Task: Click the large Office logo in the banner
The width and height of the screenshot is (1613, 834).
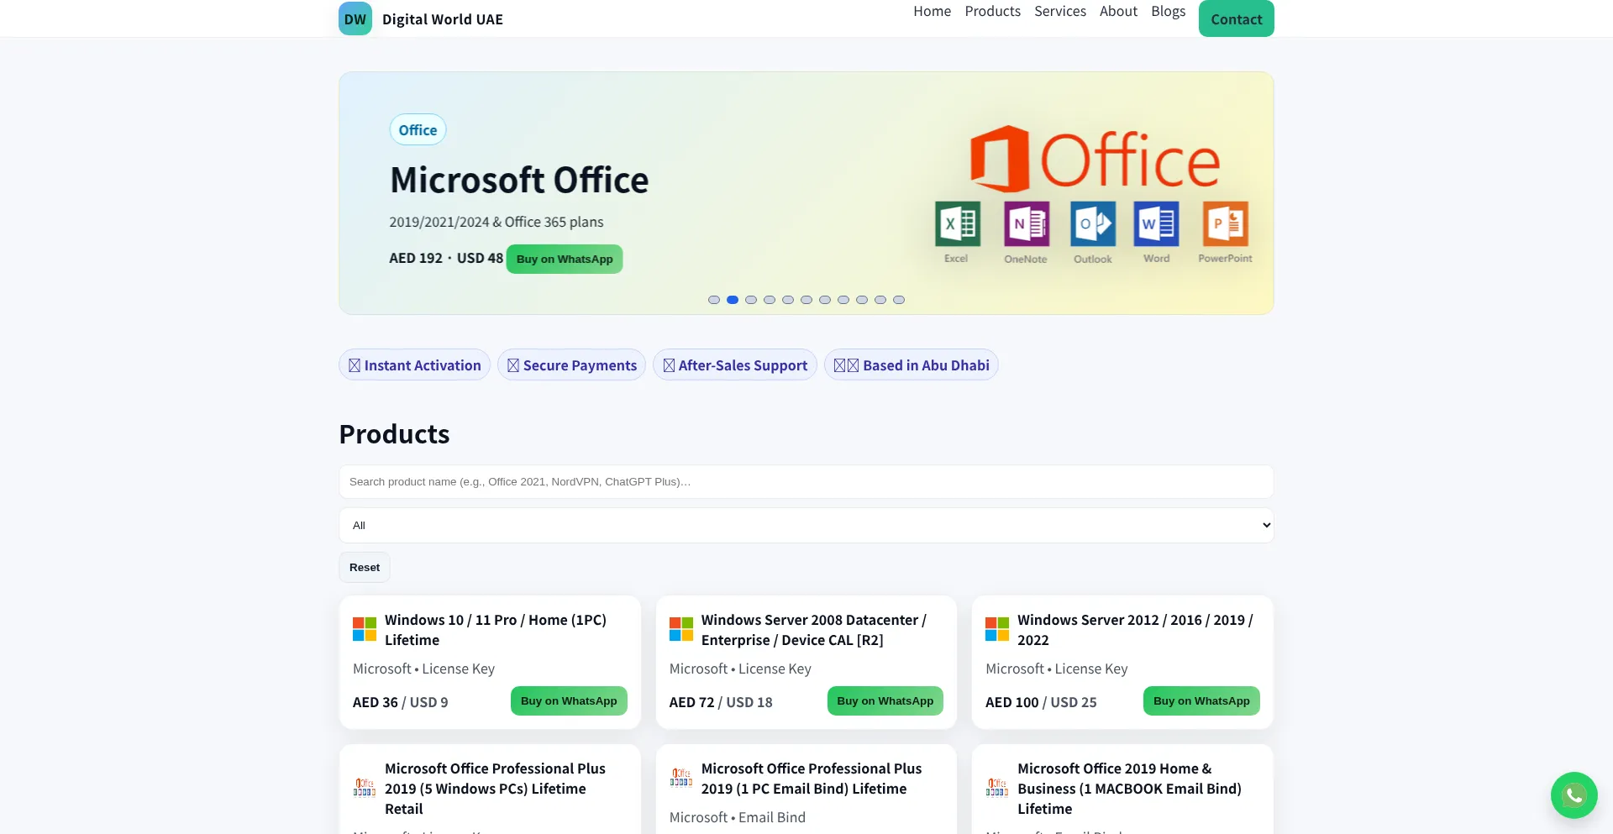Action: [x=1095, y=159]
